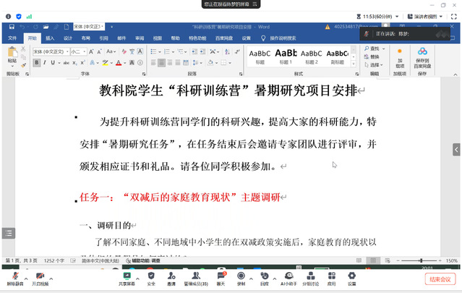Open Share Screen (共享屏幕) in the meeting toolbar
Viewport: 462px width, 293px height.
pyautogui.click(x=127, y=276)
